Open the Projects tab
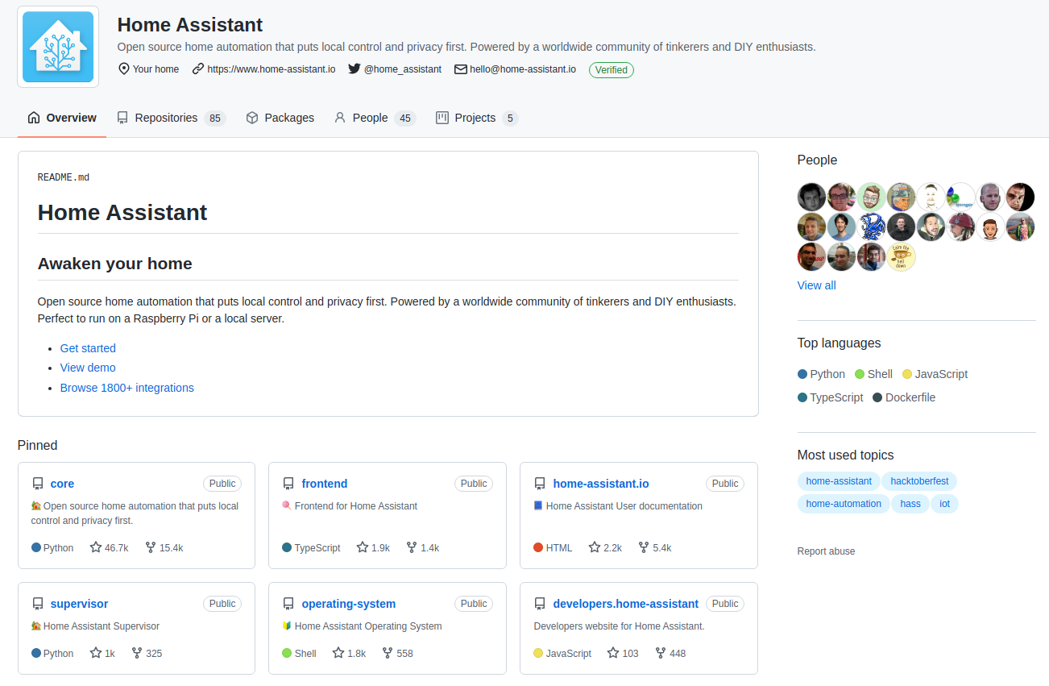The height and width of the screenshot is (686, 1049). (477, 118)
